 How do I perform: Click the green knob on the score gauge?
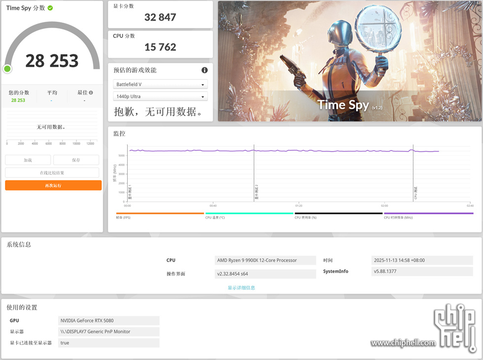tap(7, 69)
